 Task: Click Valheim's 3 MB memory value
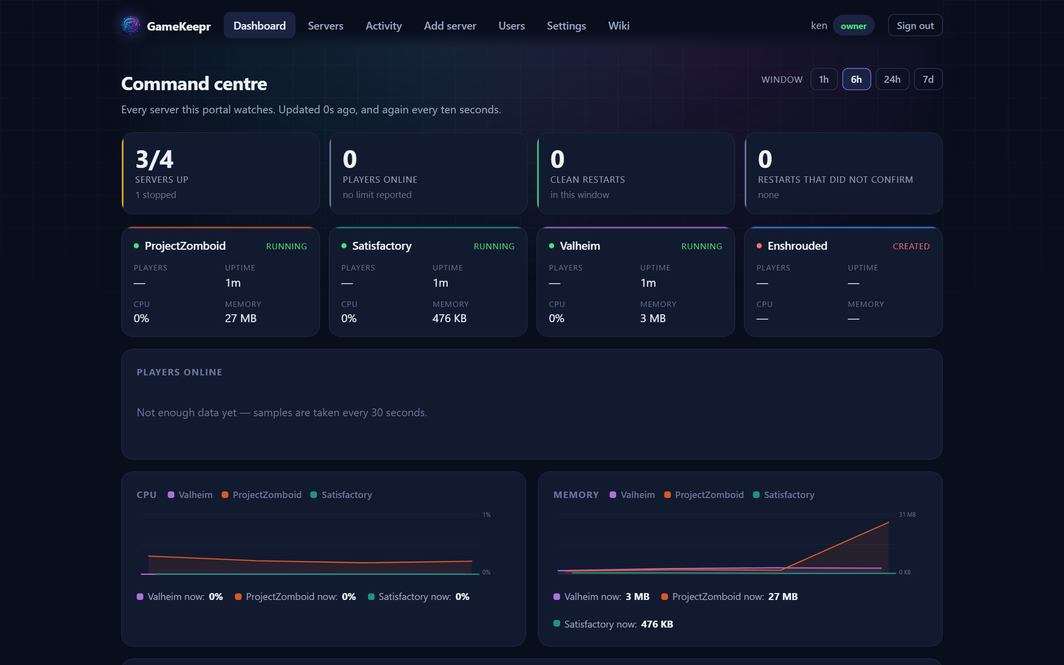pos(653,318)
